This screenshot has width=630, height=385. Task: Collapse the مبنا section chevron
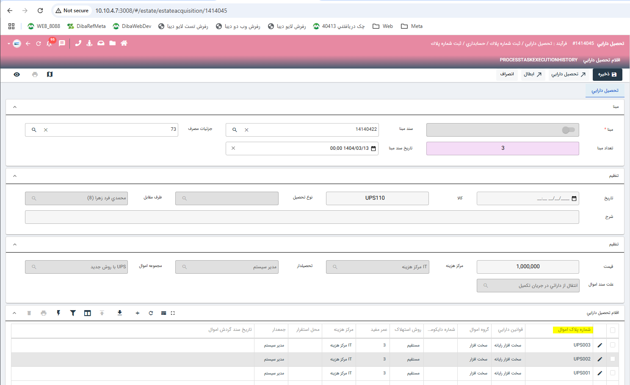[15, 107]
